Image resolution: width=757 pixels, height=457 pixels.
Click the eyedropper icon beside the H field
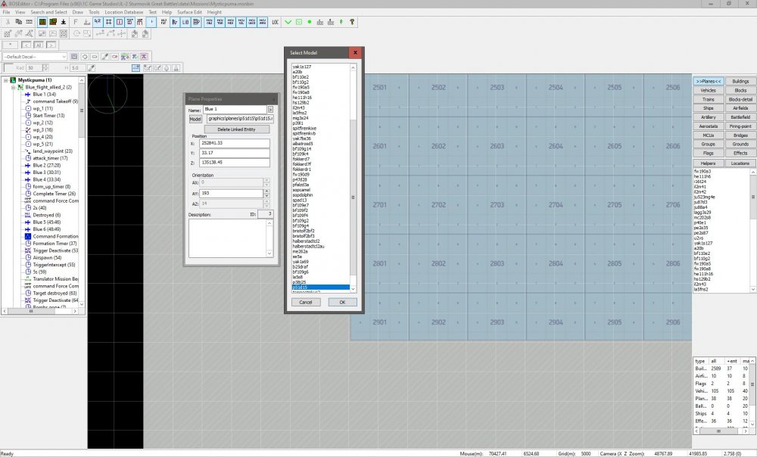91,67
